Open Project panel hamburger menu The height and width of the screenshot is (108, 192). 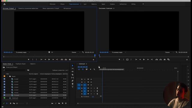tap(13, 64)
